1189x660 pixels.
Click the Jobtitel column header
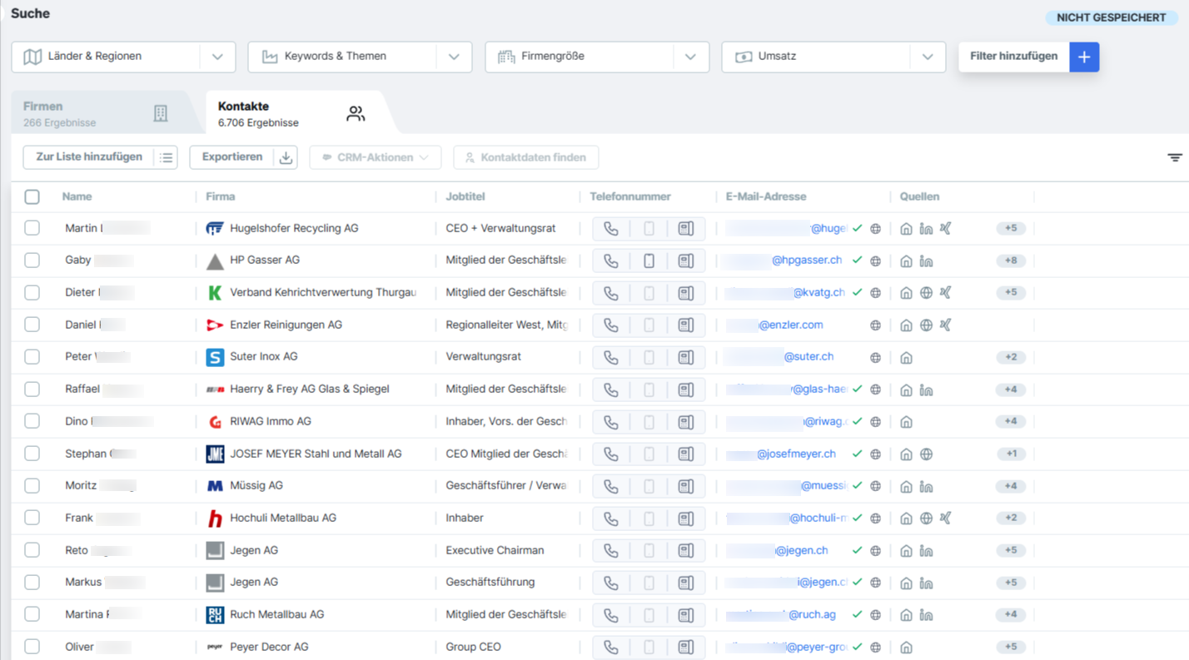[465, 197]
